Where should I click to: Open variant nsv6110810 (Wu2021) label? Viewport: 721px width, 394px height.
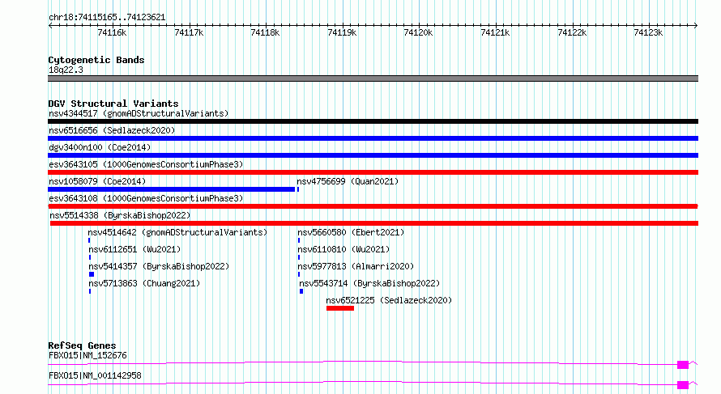click(x=343, y=249)
